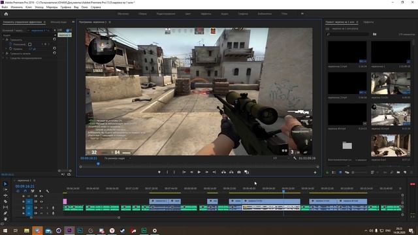The height and width of the screenshot is (235, 418).
Task: Play the sequence in Program monitor
Action: click(199, 172)
